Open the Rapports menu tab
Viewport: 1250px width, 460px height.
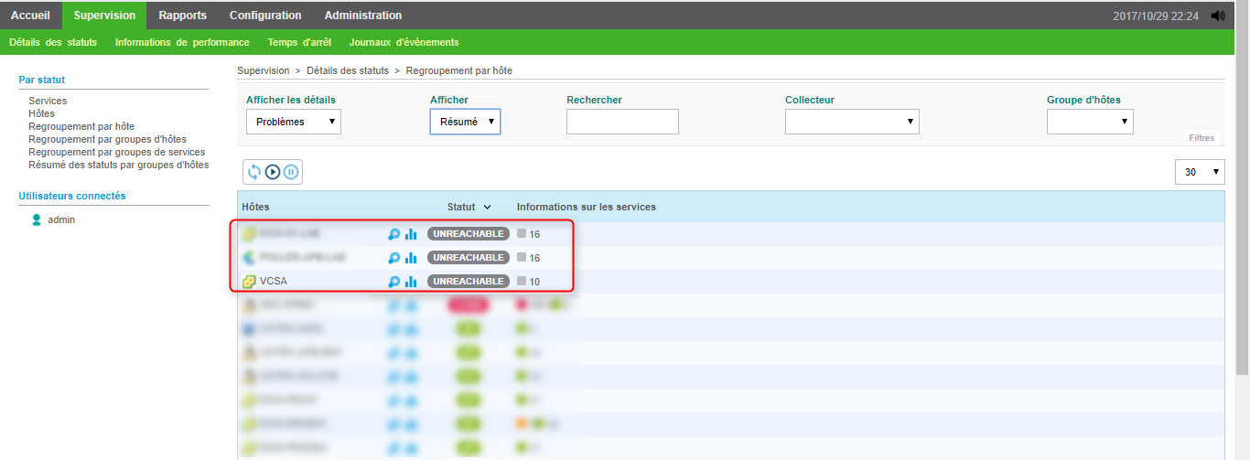182,16
